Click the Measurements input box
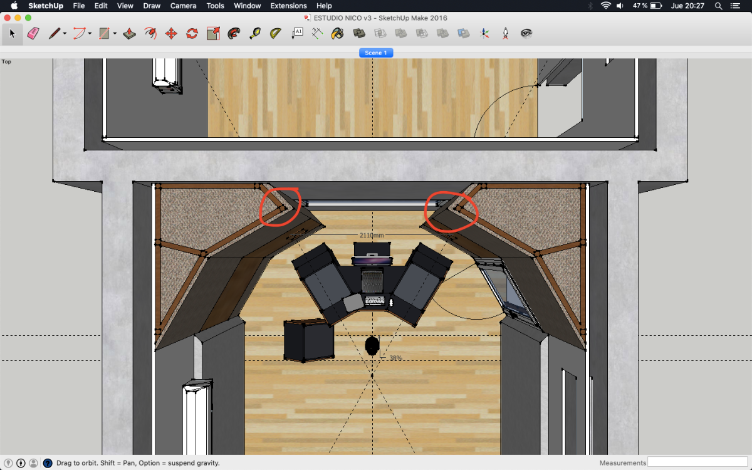 pyautogui.click(x=697, y=462)
